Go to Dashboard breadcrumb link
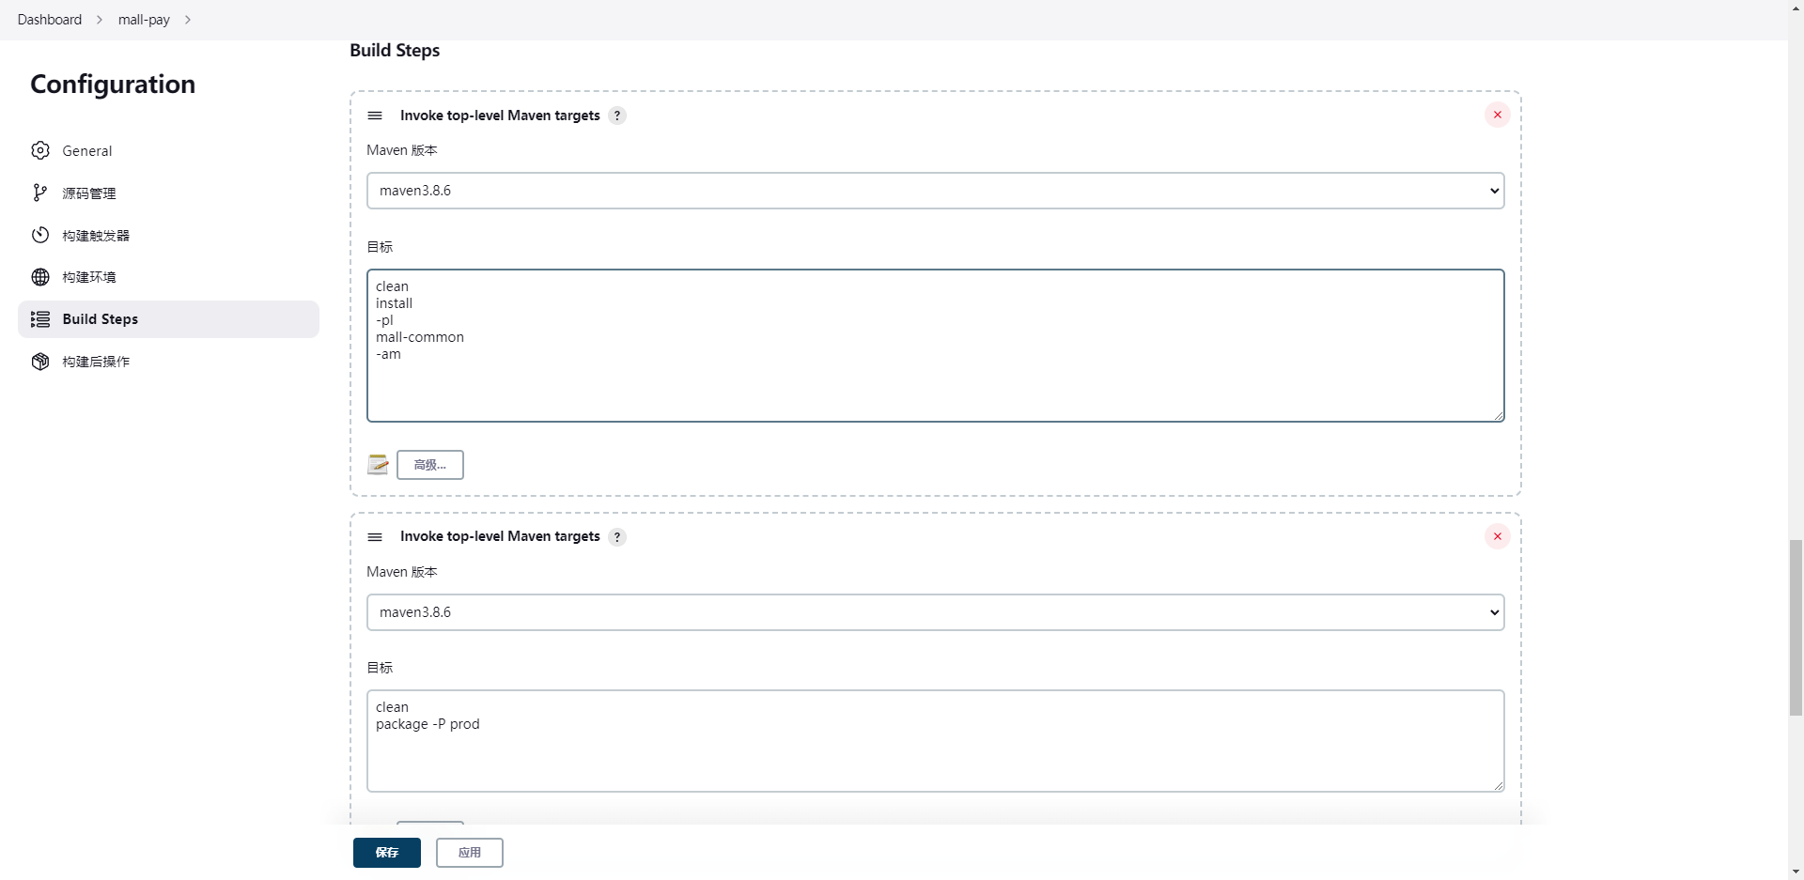 pos(50,20)
